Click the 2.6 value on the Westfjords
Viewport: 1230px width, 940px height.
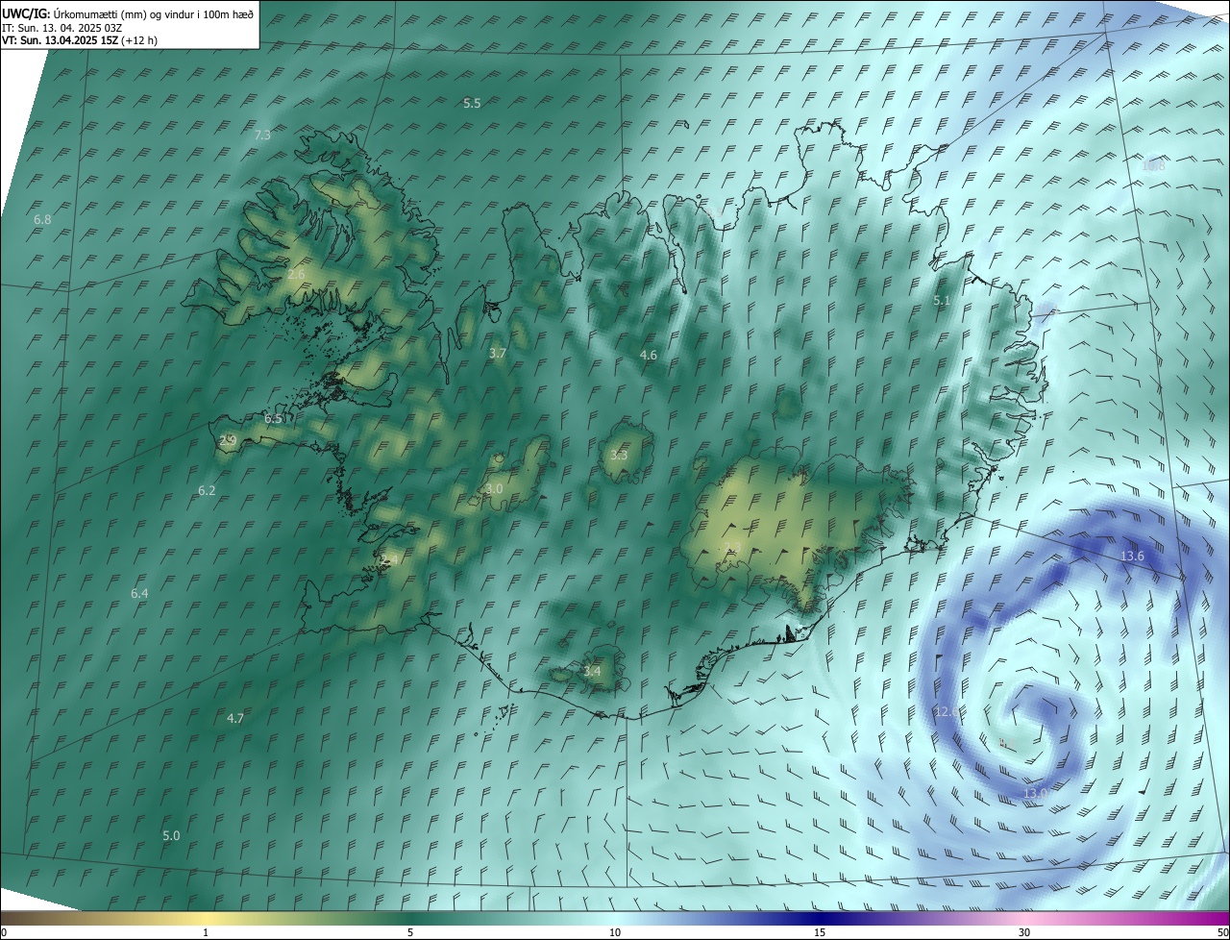296,275
